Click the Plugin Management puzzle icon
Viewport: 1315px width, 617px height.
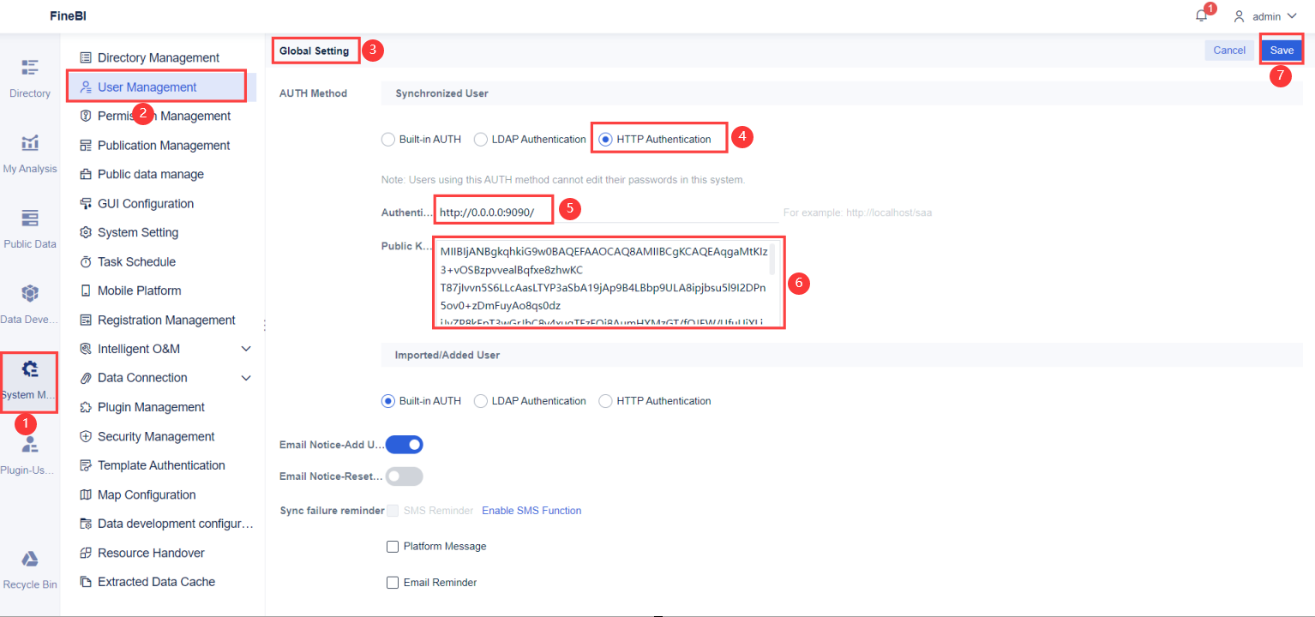(86, 407)
